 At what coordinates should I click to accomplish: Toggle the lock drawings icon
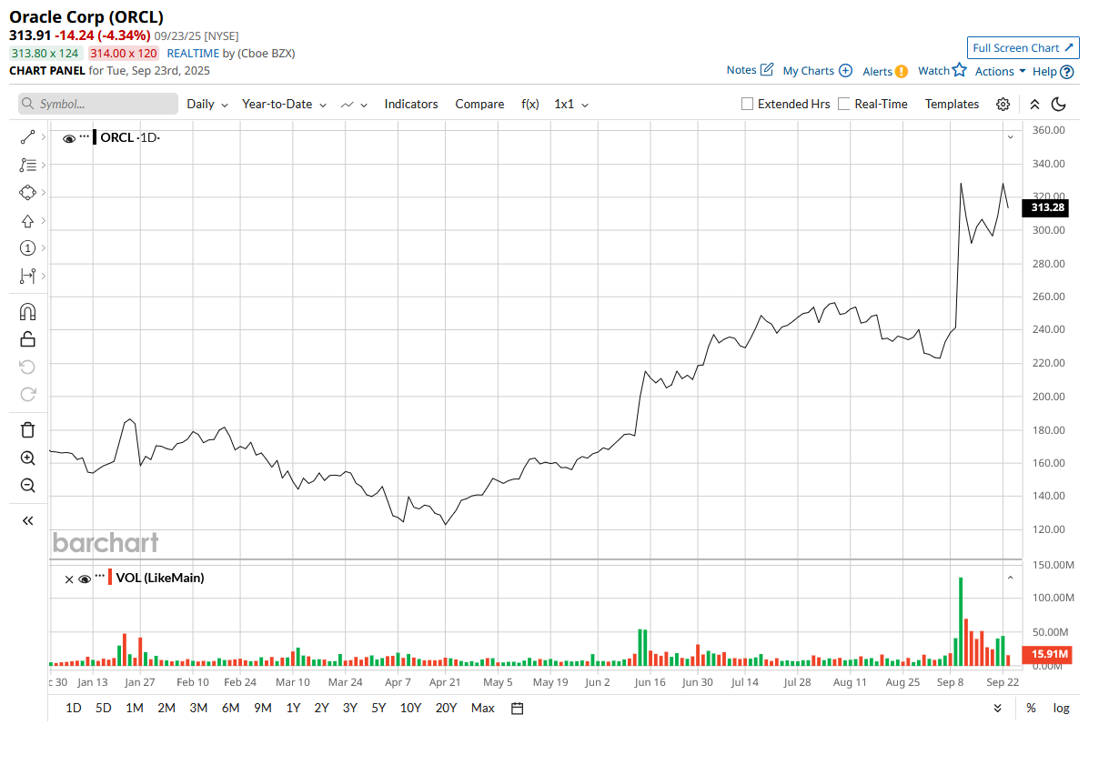click(x=27, y=339)
